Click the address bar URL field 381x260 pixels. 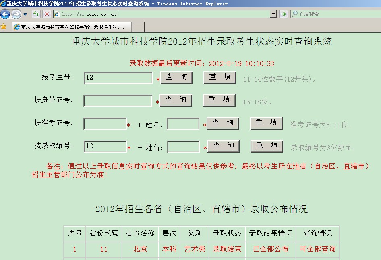click(x=161, y=14)
